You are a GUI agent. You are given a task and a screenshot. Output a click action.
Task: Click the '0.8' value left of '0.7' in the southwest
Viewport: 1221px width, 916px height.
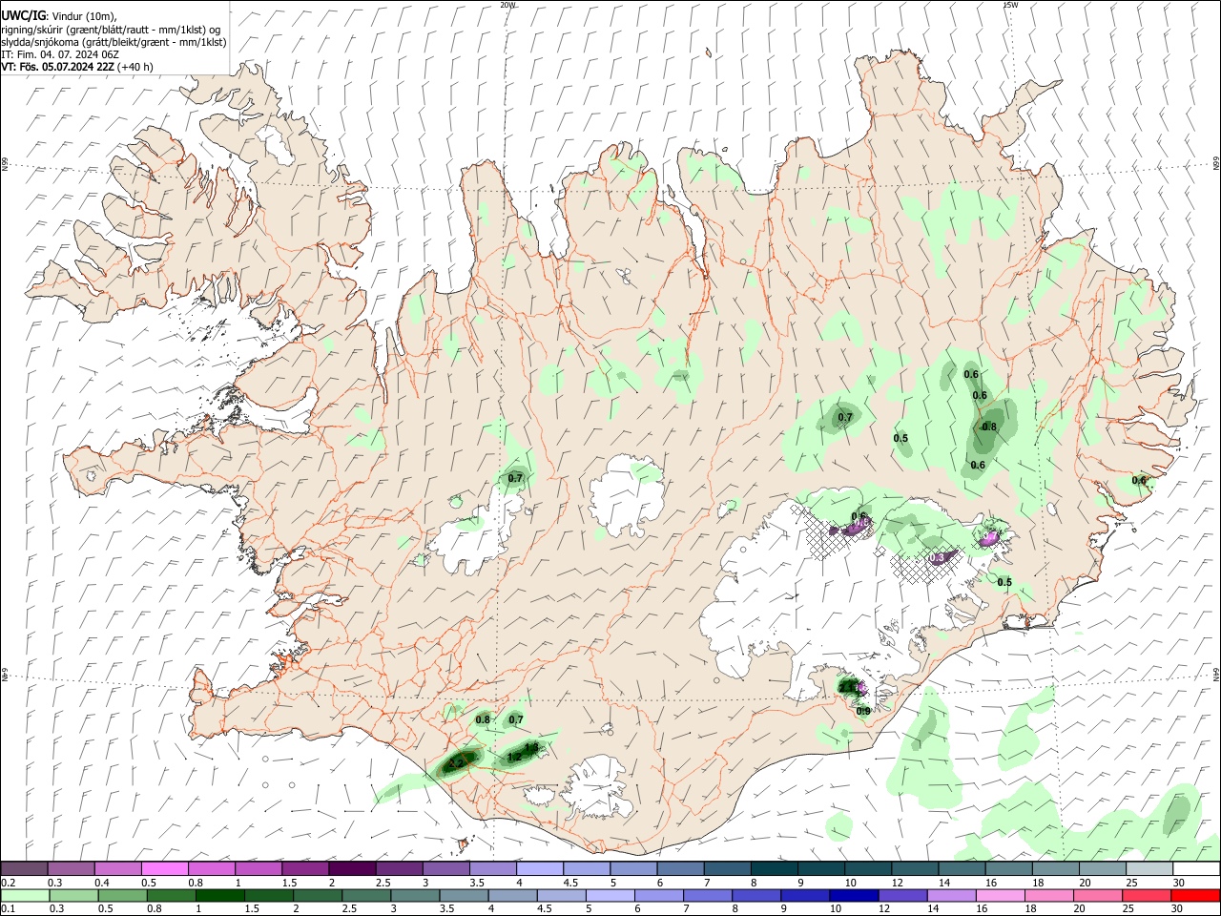pyautogui.click(x=483, y=720)
